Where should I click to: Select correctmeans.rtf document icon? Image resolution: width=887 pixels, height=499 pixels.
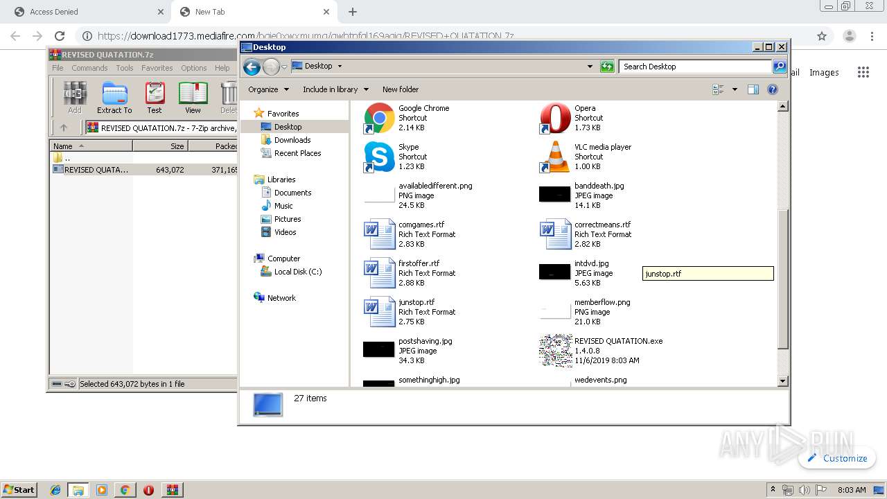tap(555, 234)
